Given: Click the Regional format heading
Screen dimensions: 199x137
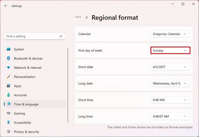Looking at the screenshot, I should [x=115, y=17].
